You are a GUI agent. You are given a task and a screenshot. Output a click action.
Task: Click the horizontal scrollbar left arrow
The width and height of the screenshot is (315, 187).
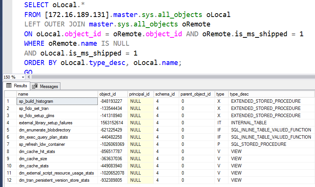29,77
